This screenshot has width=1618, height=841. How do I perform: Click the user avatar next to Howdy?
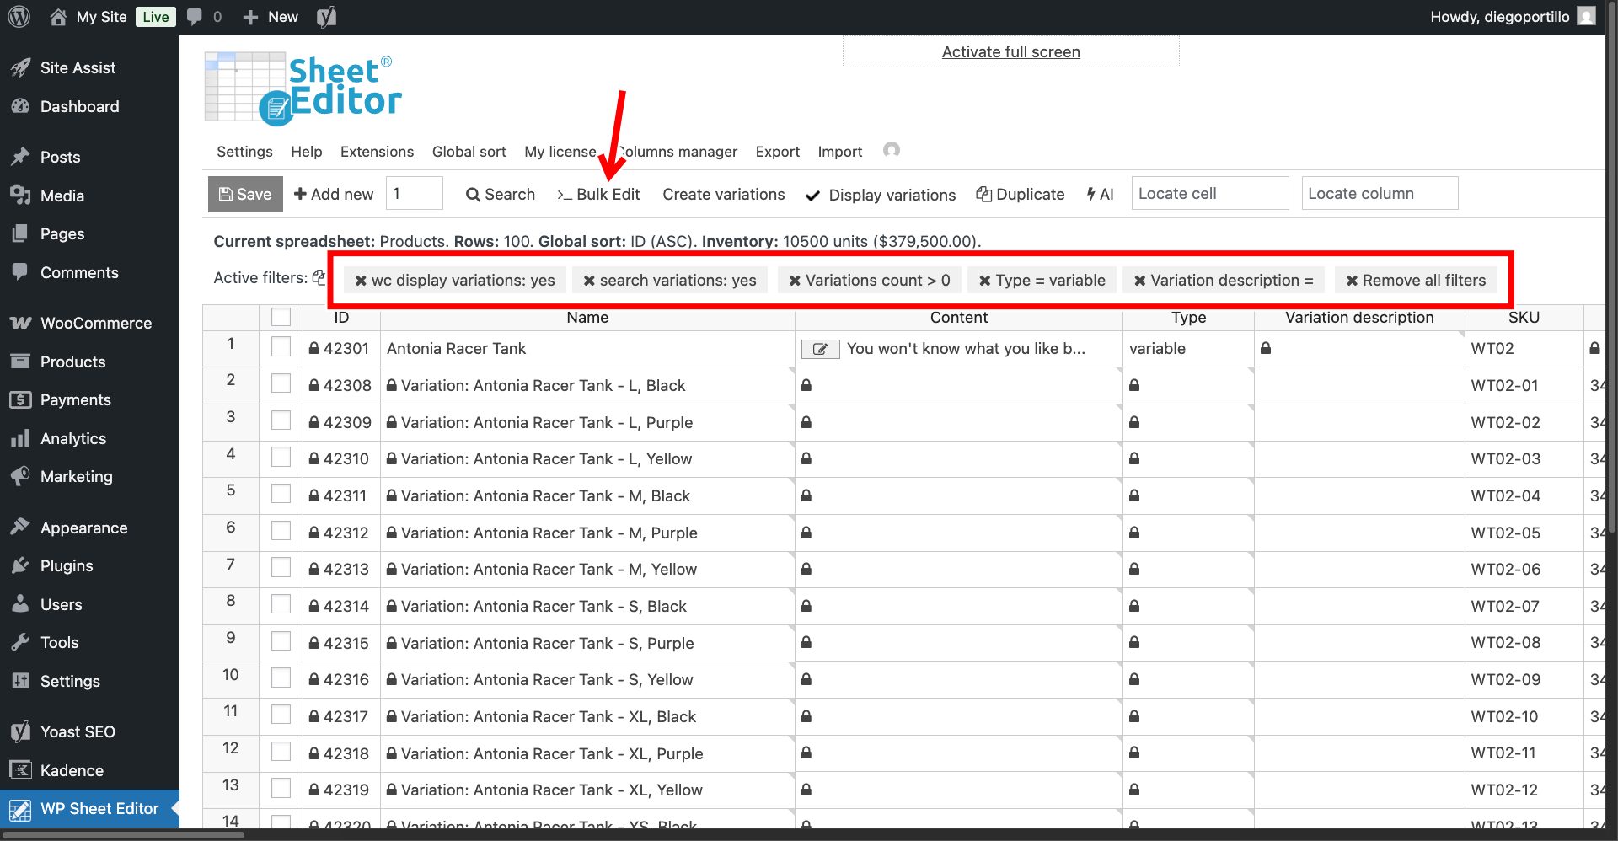[x=1586, y=17]
